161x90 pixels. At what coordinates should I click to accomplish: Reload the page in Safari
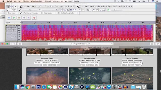tap(112, 44)
